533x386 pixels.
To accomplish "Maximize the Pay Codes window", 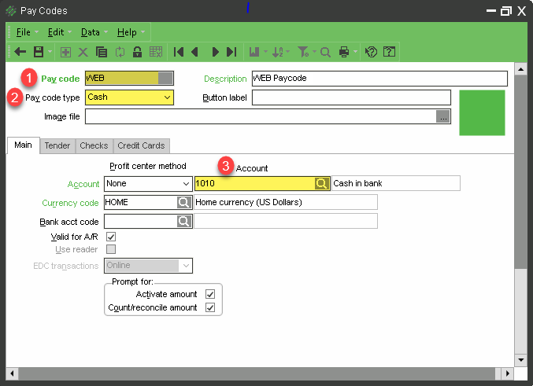I will coord(505,11).
